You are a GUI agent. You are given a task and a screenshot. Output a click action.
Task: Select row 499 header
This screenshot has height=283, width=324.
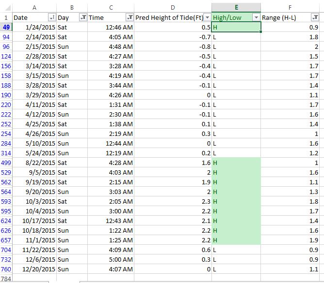click(x=6, y=163)
